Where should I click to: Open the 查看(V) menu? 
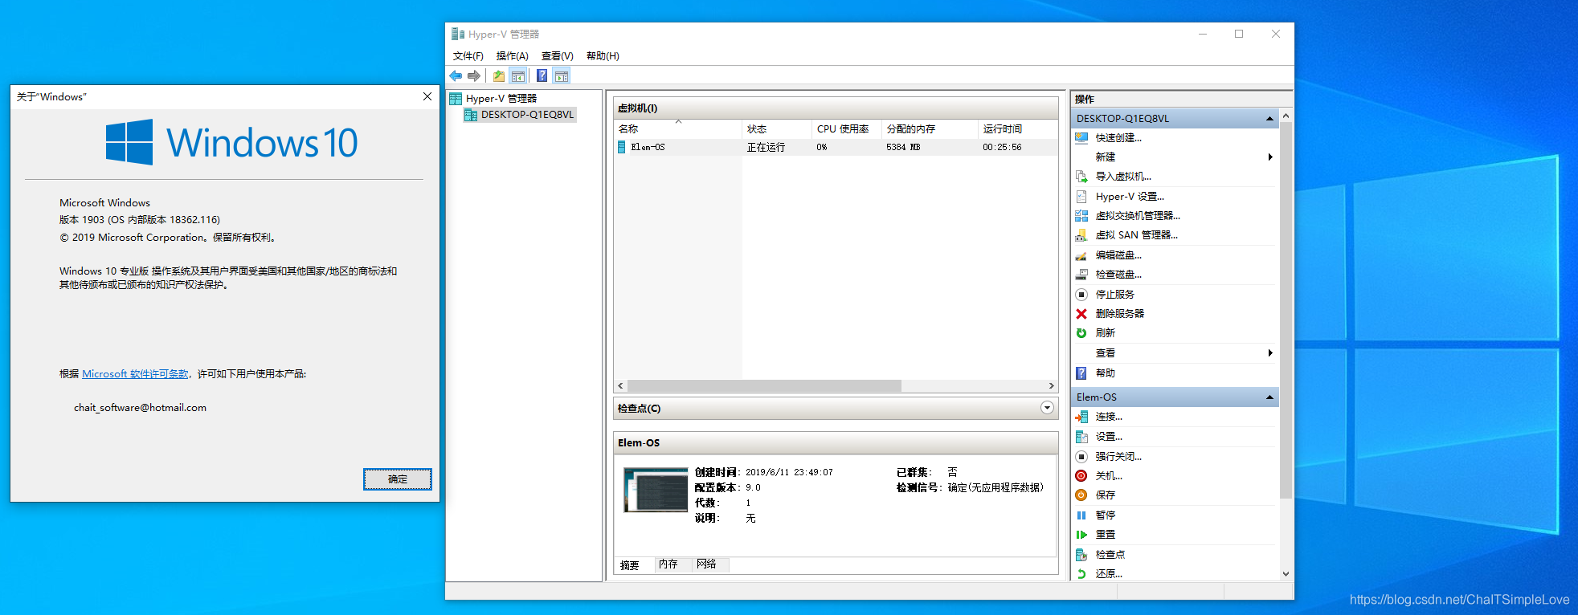tap(558, 56)
